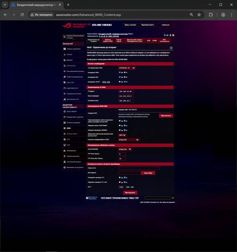Open browser zoom magnifier icon in address bar
Screen dimensions: 237x252
(191, 15)
